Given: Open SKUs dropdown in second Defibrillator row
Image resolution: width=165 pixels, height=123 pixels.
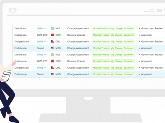Looking at the screenshot, I should coord(41,55).
